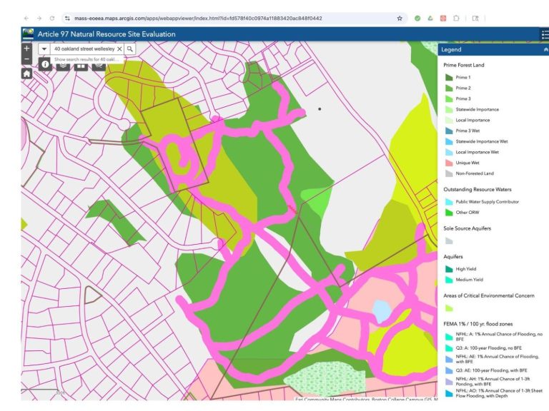The height and width of the screenshot is (411, 549).
Task: Return to the default map extent (home)
Action: click(27, 73)
